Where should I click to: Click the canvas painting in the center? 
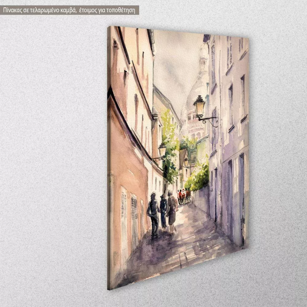178,153
